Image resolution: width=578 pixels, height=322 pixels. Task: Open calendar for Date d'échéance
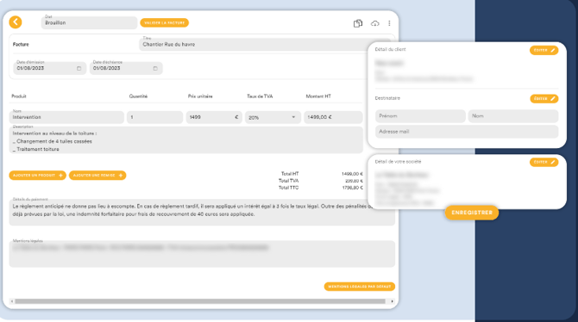155,69
